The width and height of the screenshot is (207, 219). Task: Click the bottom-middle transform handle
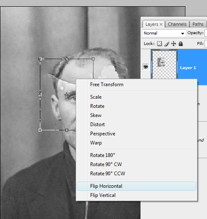click(x=67, y=130)
